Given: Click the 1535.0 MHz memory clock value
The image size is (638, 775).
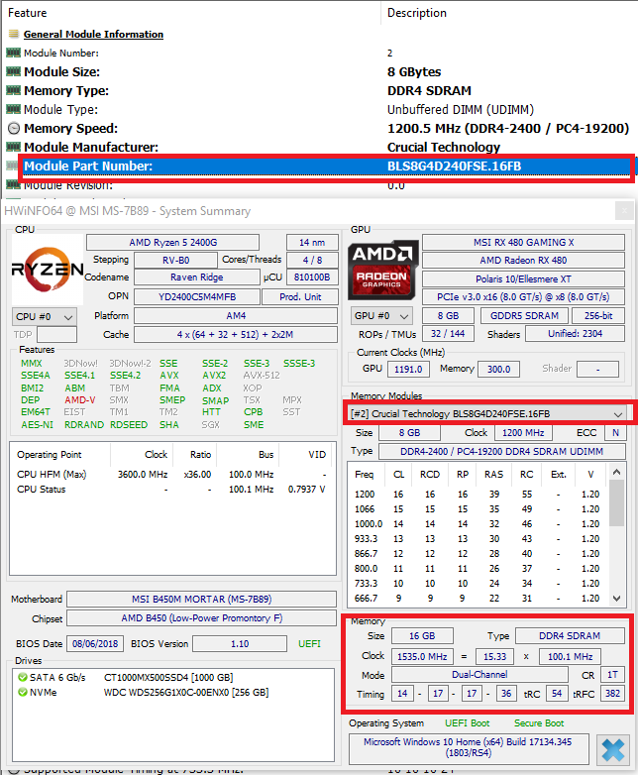Looking at the screenshot, I should click(x=422, y=656).
